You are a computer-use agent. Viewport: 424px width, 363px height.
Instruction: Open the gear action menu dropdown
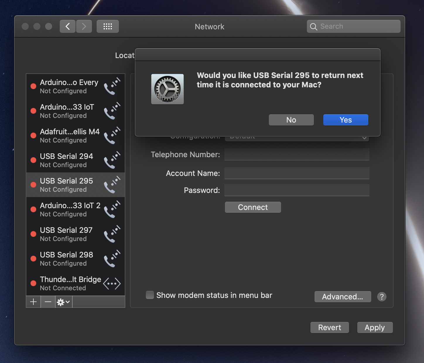(x=64, y=302)
